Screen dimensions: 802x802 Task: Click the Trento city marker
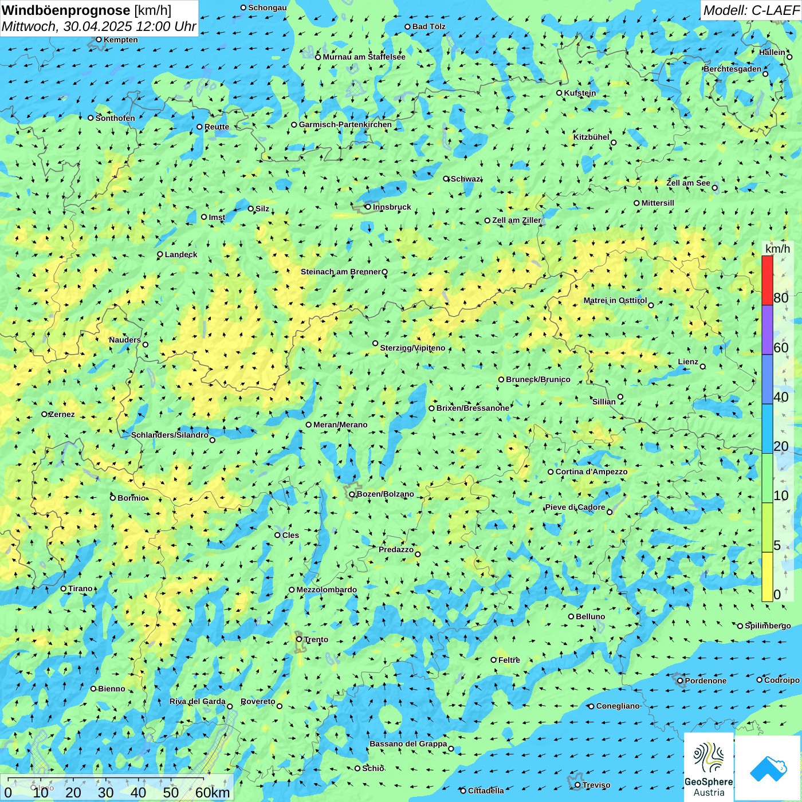click(298, 639)
